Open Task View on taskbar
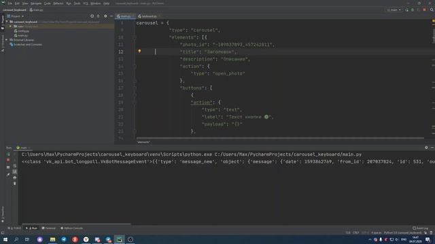Screen dimensions: 435x244 27,239
